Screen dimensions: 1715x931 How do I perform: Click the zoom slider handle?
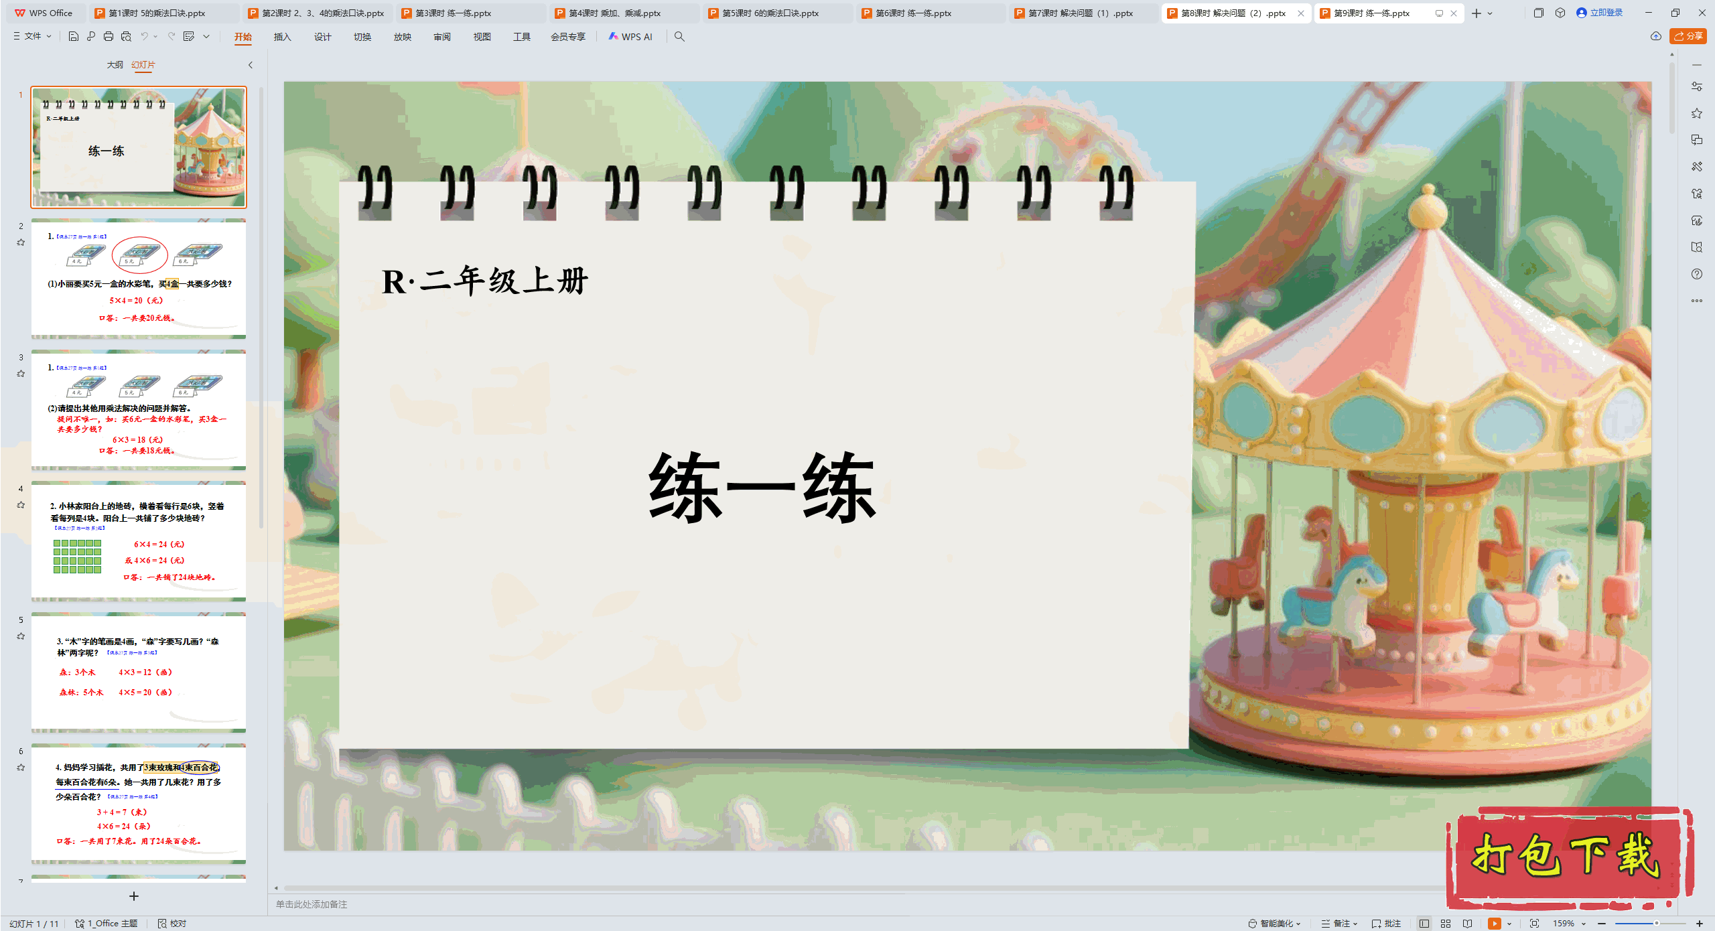(x=1656, y=924)
